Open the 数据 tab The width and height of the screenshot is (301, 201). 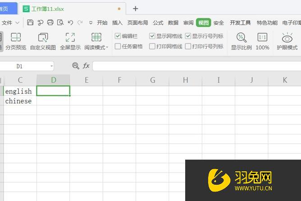[x=173, y=23]
